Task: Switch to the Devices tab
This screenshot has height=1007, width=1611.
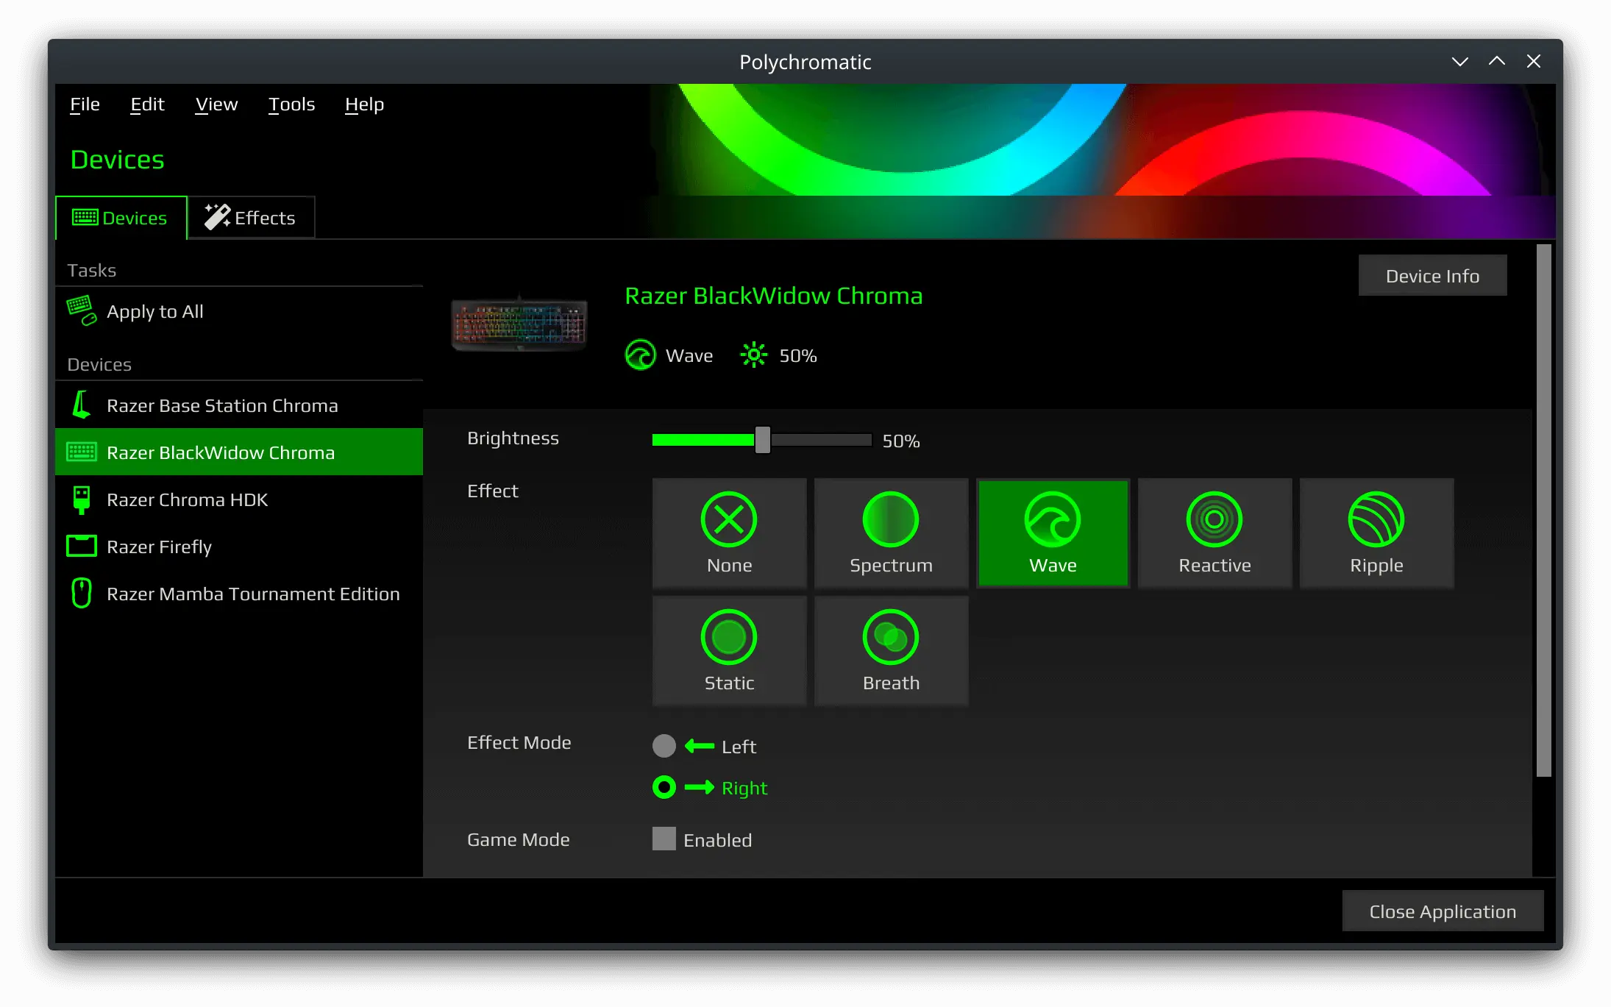Action: (x=121, y=217)
